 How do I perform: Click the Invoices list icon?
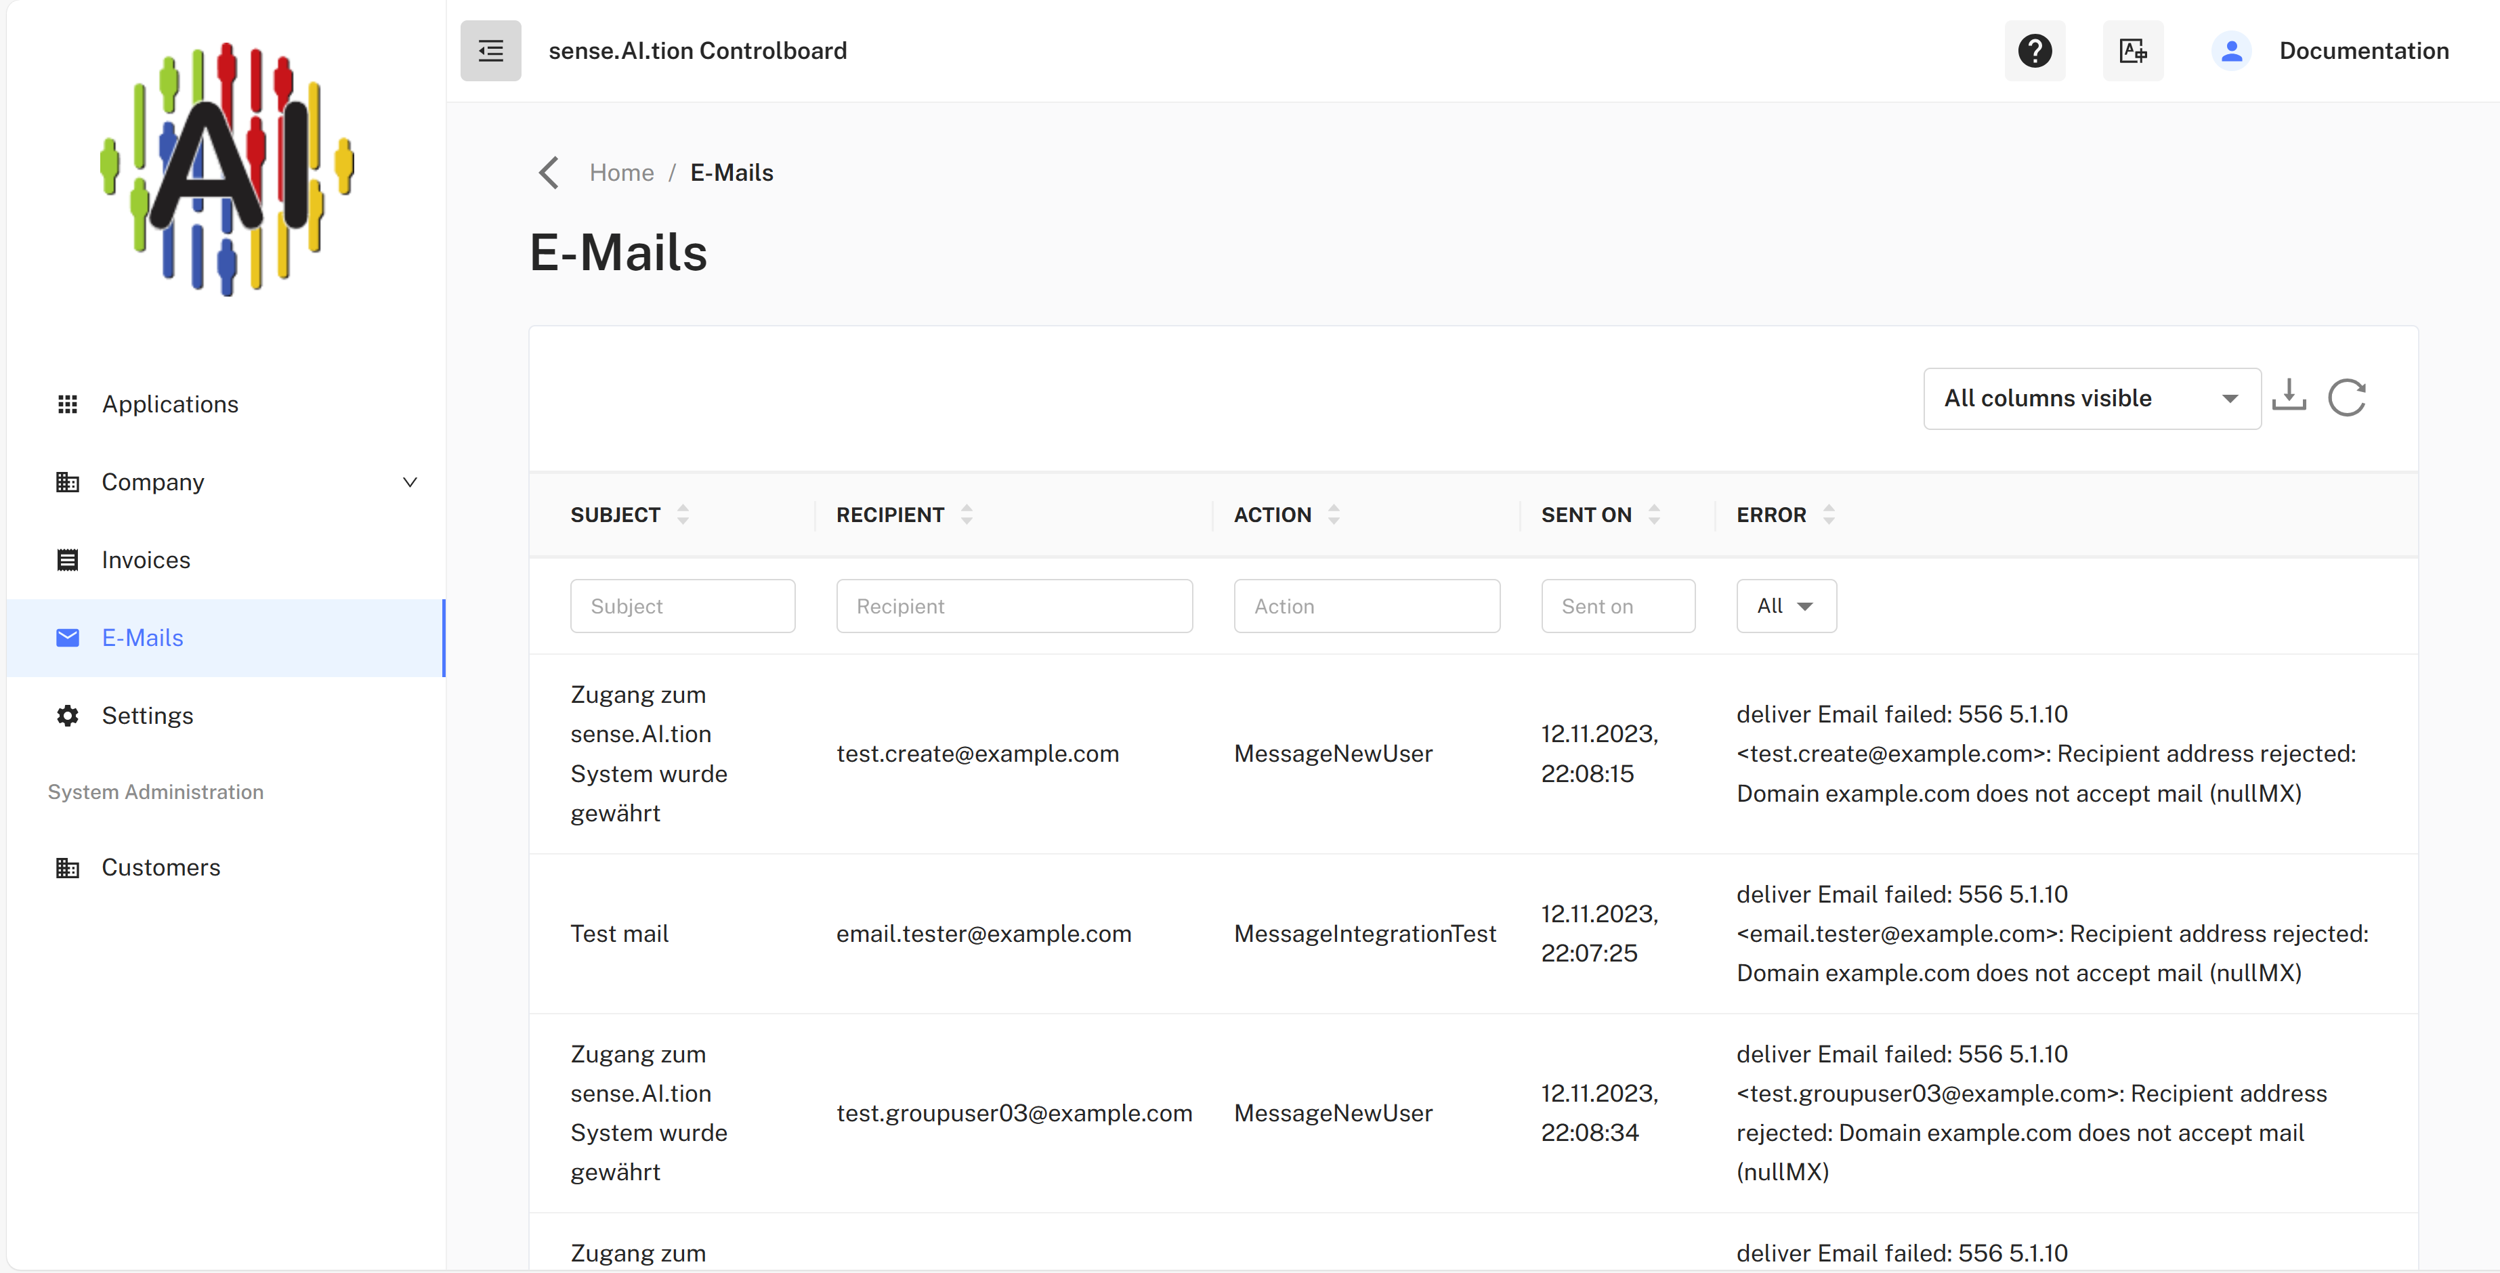(x=67, y=560)
